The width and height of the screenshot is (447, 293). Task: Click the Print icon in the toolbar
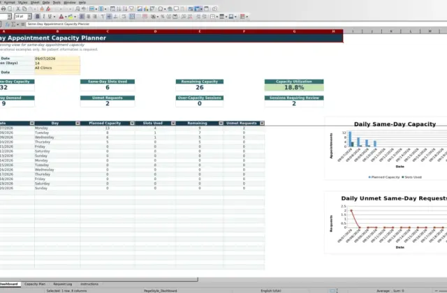(3, 9)
